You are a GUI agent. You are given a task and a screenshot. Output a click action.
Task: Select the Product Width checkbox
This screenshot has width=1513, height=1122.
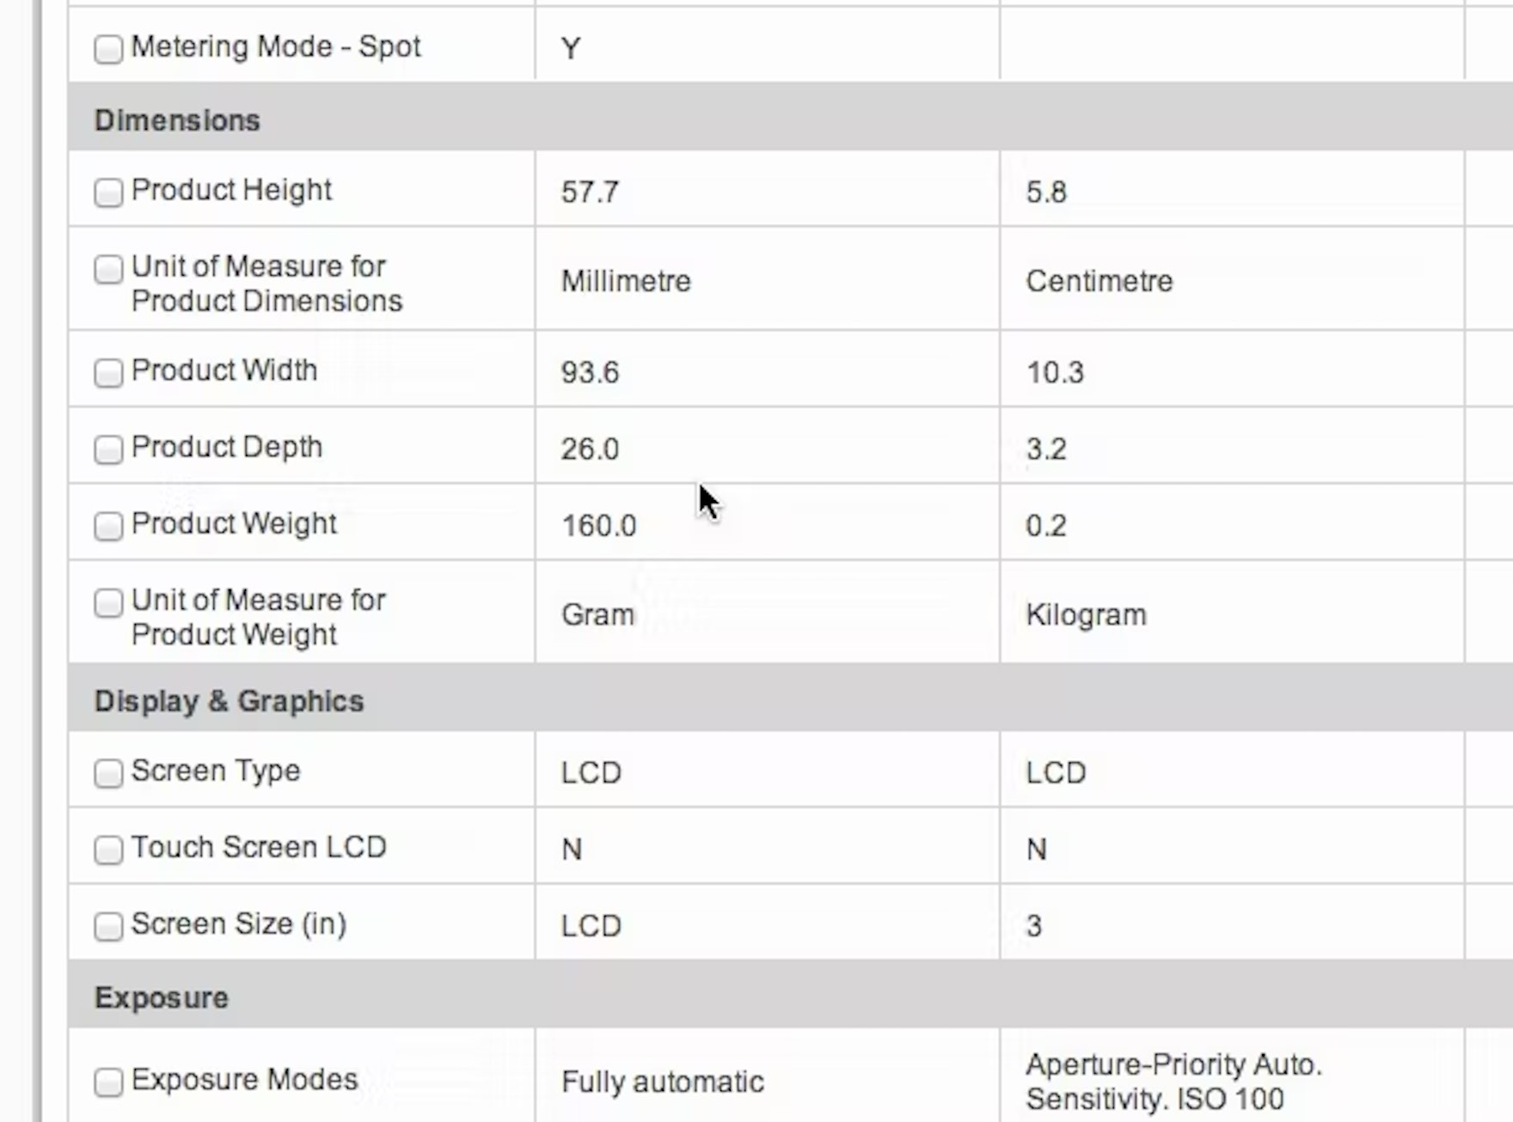(108, 373)
